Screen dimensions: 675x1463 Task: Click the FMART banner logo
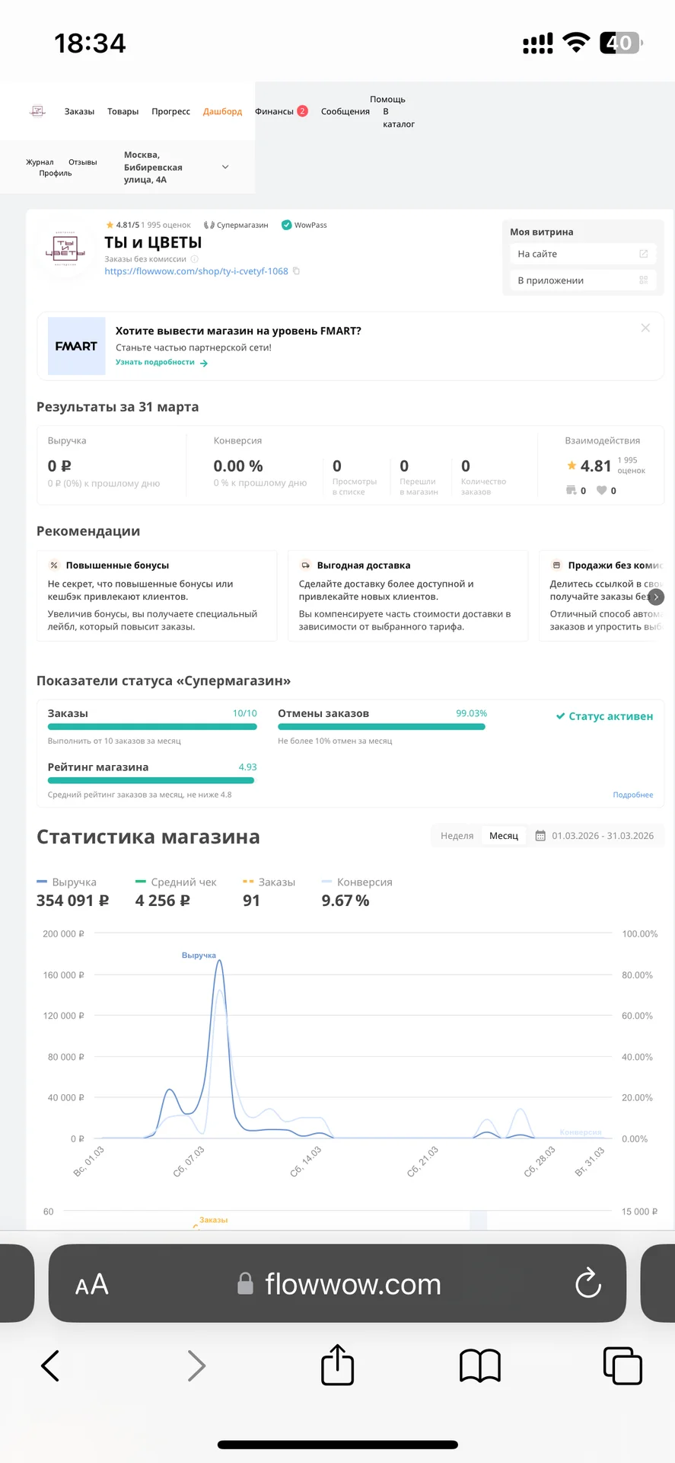click(x=76, y=346)
